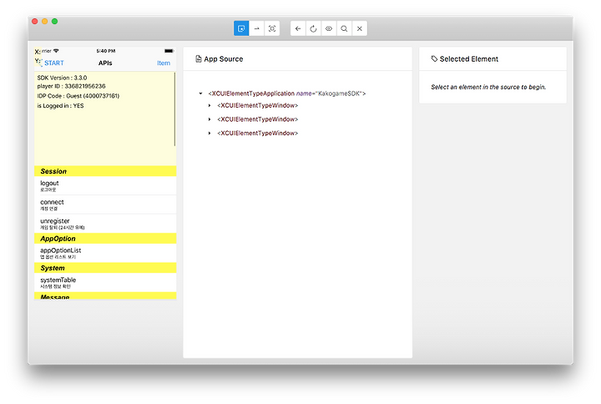Click the APIs title in the screenshot
The height and width of the screenshot is (404, 601).
click(x=105, y=63)
